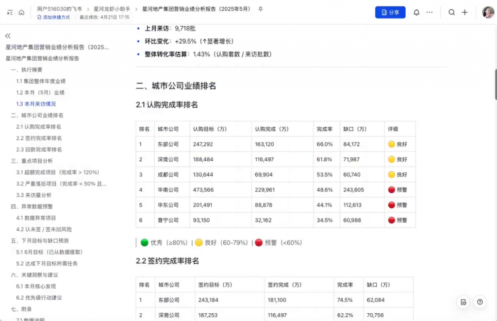Open the help question-mark icon
Viewport: 497px width, 321px height.
pos(480,302)
